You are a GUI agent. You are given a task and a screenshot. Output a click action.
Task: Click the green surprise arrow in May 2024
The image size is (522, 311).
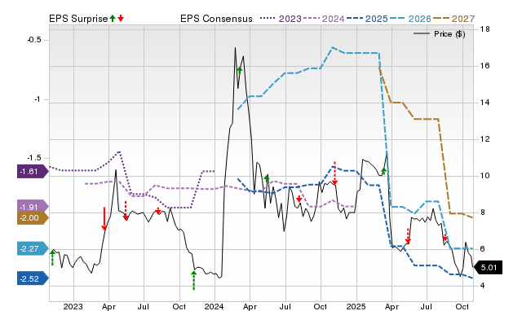(x=267, y=178)
